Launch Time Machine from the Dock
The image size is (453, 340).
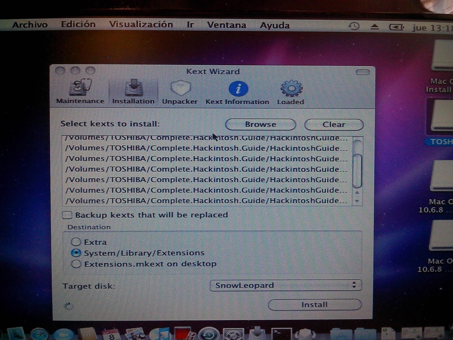point(209,334)
